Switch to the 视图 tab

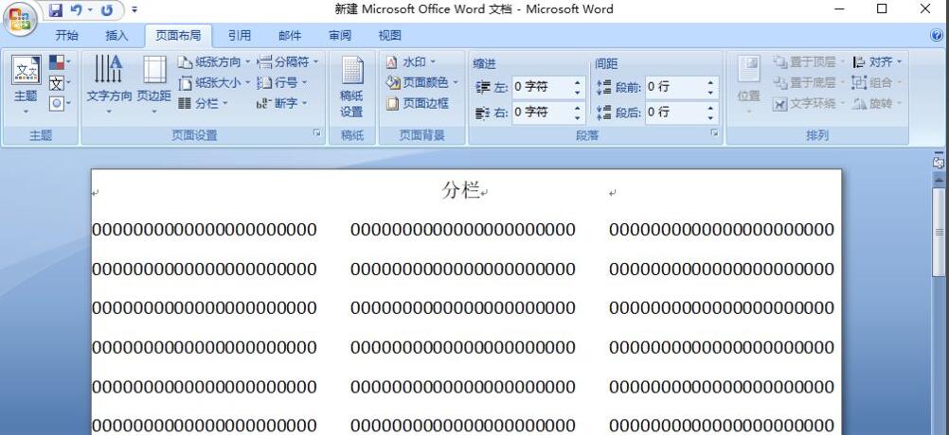pyautogui.click(x=390, y=36)
